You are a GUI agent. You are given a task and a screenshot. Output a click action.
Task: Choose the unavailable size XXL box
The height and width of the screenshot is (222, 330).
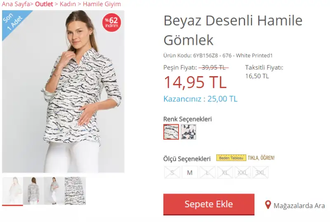[243, 173]
